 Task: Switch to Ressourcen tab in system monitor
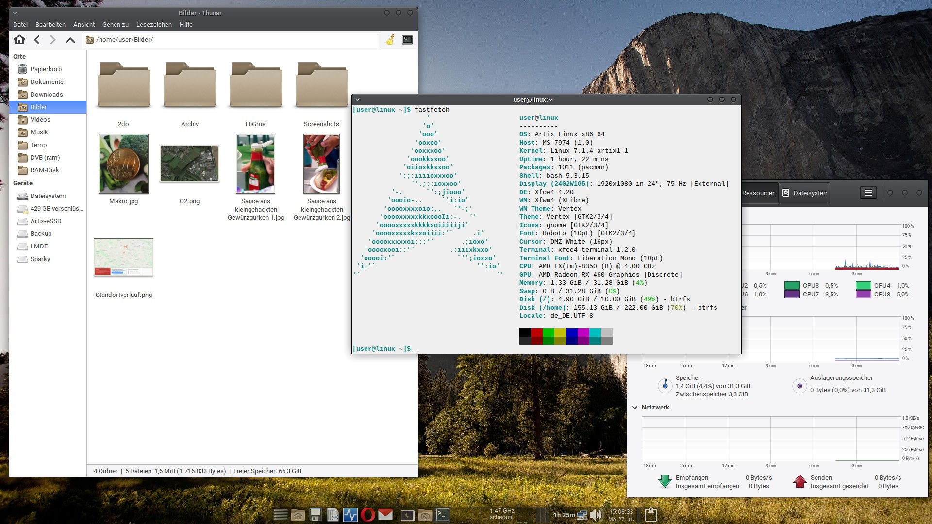pyautogui.click(x=759, y=193)
